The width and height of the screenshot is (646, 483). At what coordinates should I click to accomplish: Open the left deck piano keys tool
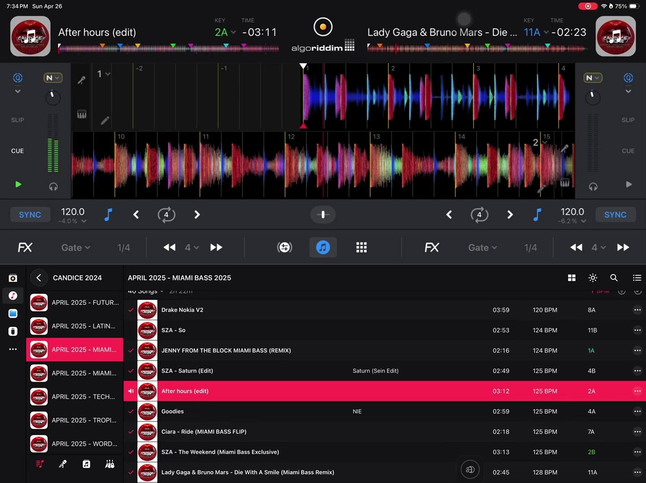(x=82, y=114)
